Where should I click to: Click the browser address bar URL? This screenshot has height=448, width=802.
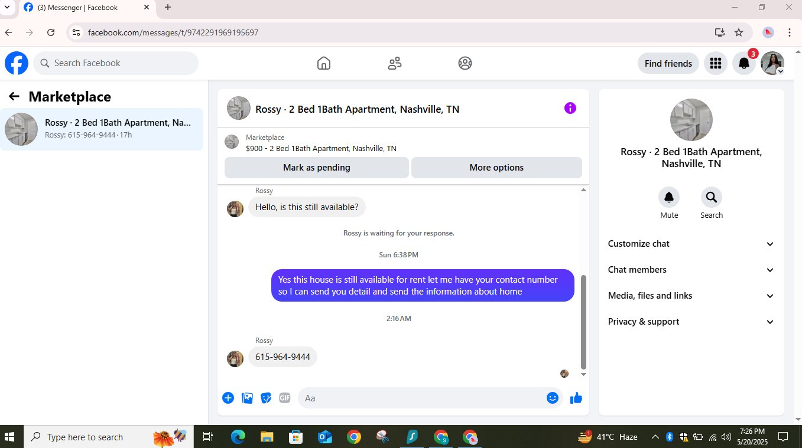pos(173,32)
